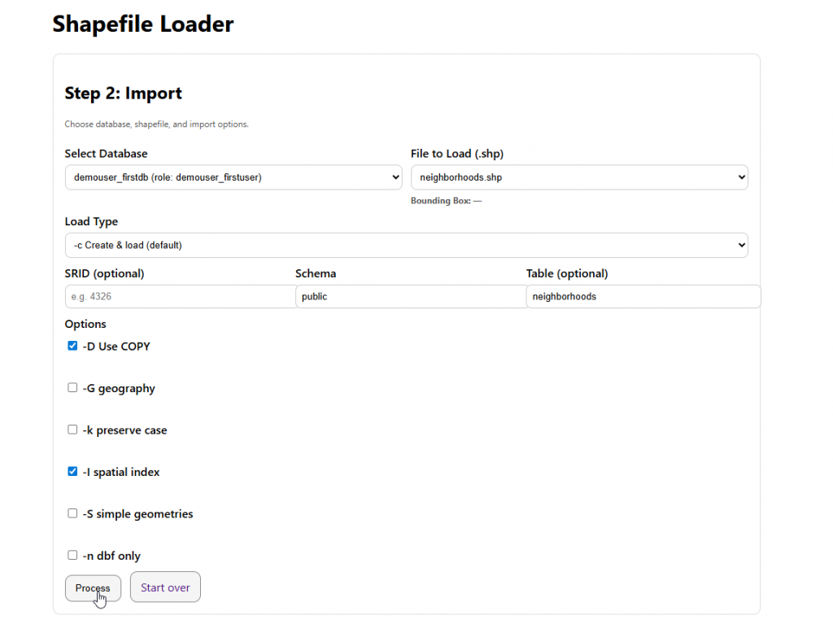Click the Shapefile Loader heading
This screenshot has width=833, height=624.
pyautogui.click(x=143, y=24)
